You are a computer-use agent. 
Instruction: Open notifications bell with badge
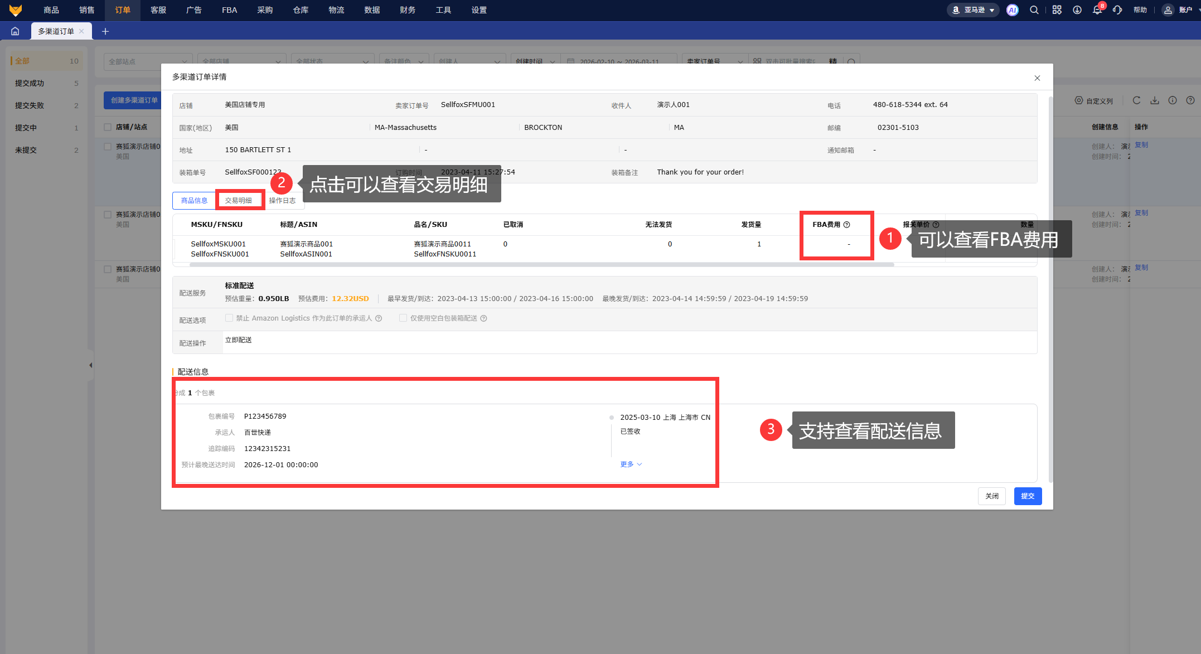tap(1097, 10)
